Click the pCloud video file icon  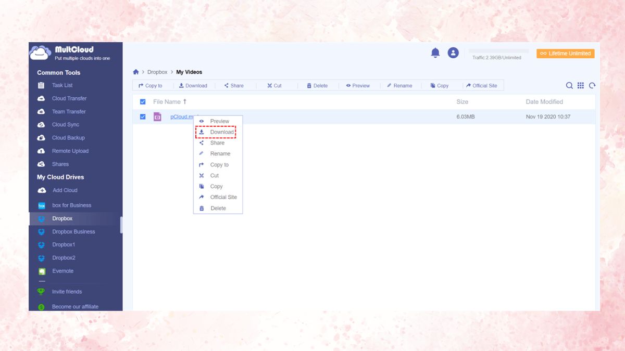(x=157, y=116)
